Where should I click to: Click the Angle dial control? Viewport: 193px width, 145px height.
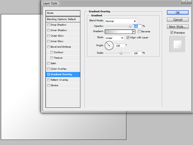[x=109, y=45]
